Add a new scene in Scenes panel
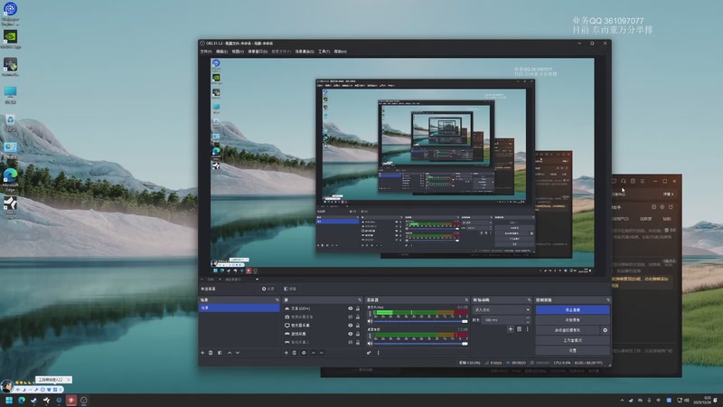 [x=202, y=353]
